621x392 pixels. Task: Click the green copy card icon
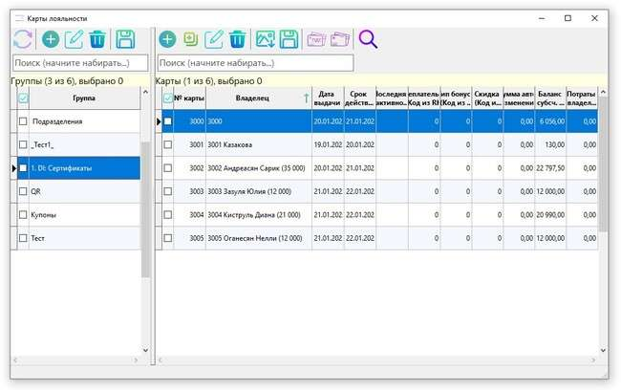click(x=191, y=39)
